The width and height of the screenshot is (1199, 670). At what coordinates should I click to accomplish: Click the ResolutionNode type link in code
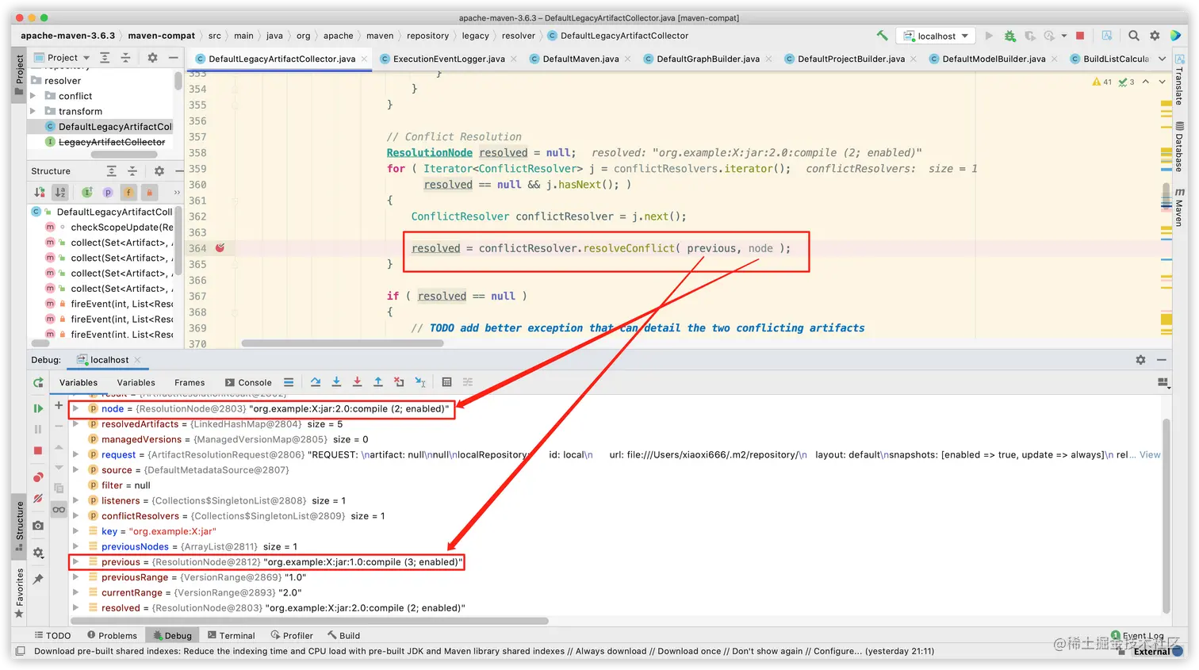[x=429, y=153]
